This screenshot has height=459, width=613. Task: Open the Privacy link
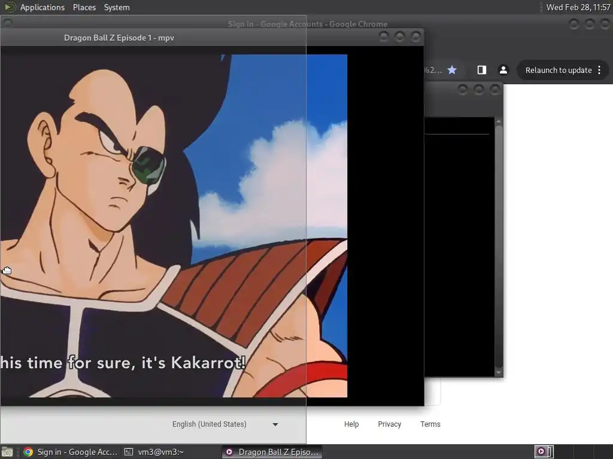point(389,424)
